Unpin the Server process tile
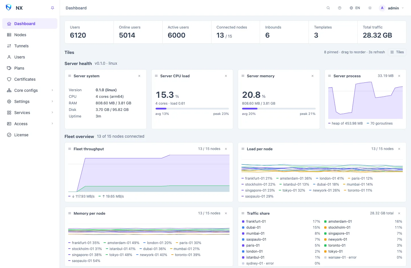Viewport: 411px width, 268px height. (399, 76)
